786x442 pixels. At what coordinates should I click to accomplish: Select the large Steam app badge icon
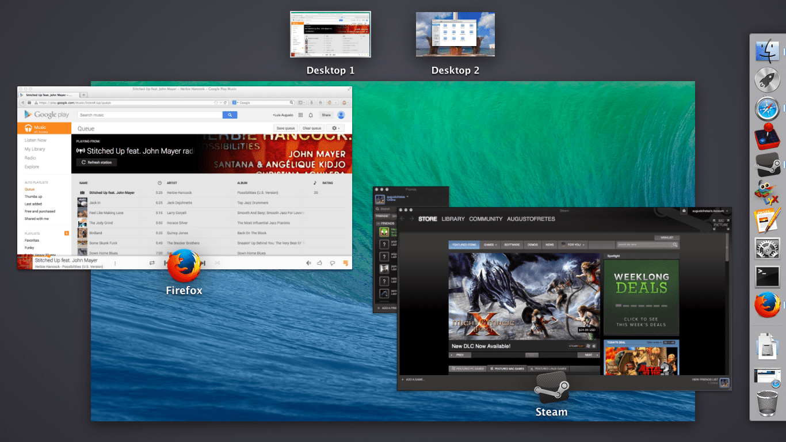click(x=551, y=387)
